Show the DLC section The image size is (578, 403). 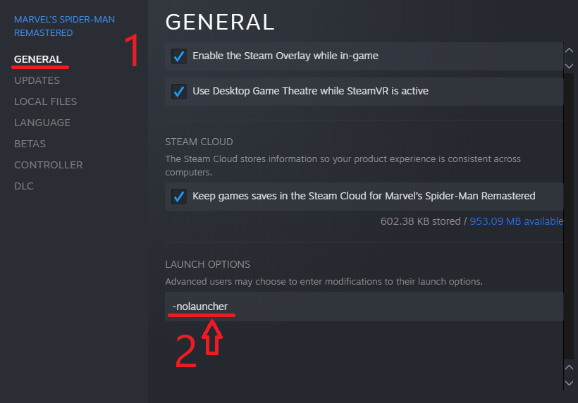(x=24, y=186)
